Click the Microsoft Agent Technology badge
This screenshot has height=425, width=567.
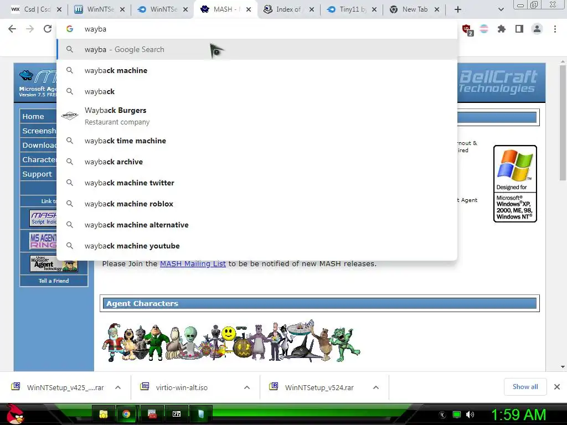pos(54,263)
